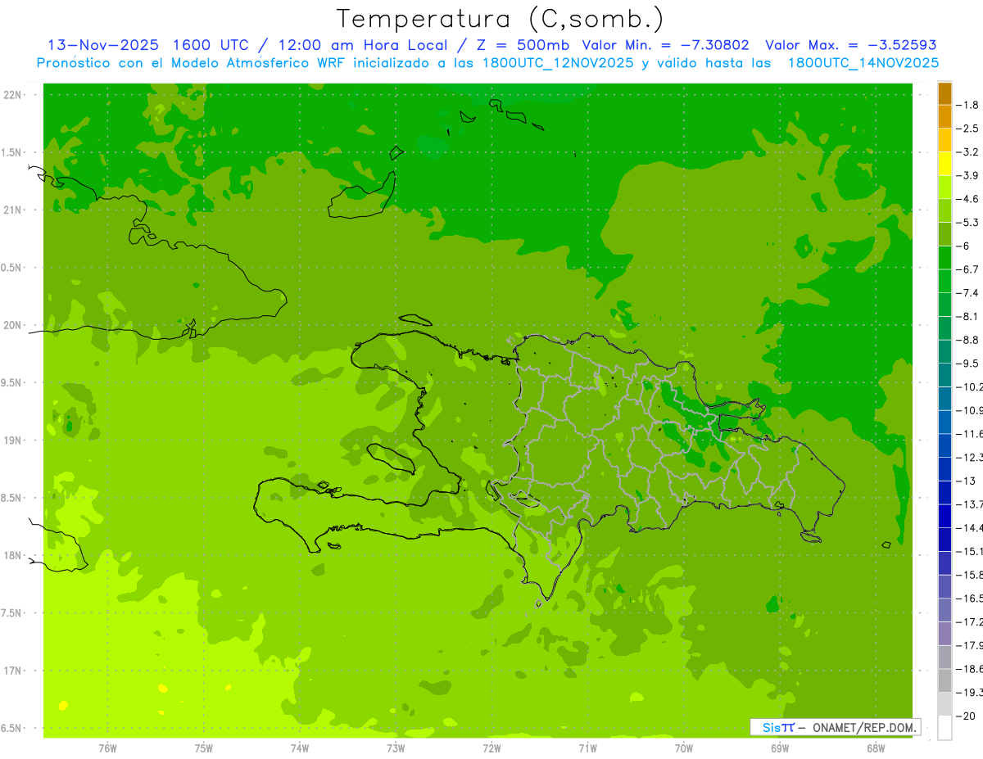Click the title "Temperatura (C,somb.)"
The height and width of the screenshot is (759, 983).
[501, 19]
